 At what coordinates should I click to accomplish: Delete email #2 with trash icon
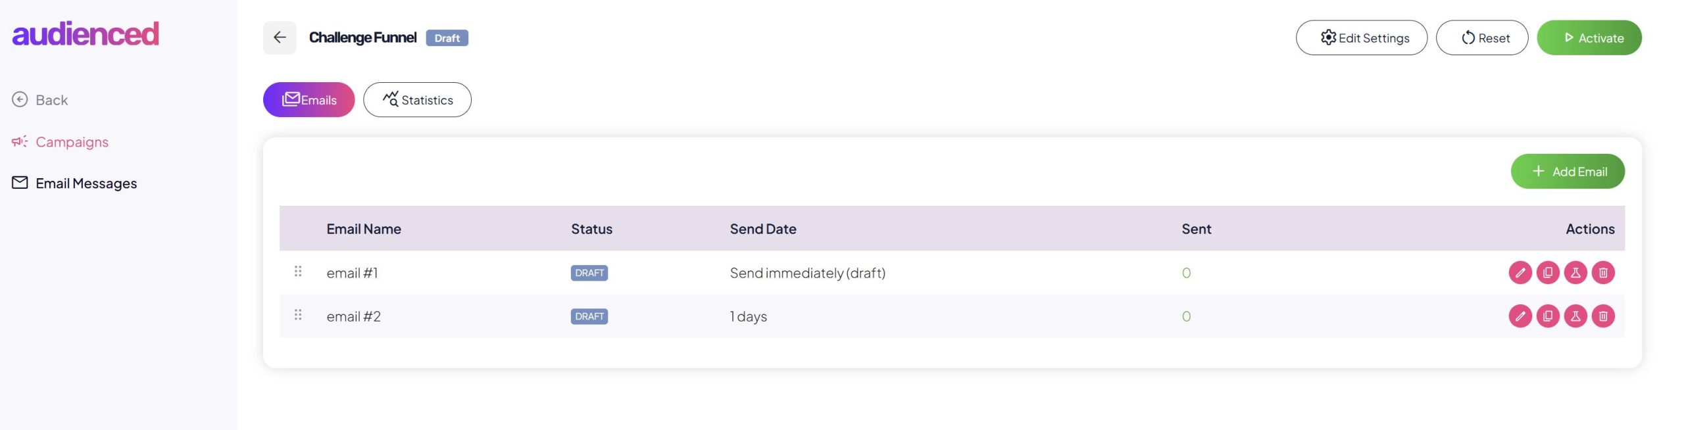point(1602,316)
